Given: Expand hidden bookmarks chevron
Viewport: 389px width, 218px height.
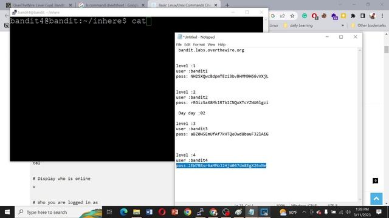Looking at the screenshot, I should tap(343, 25).
